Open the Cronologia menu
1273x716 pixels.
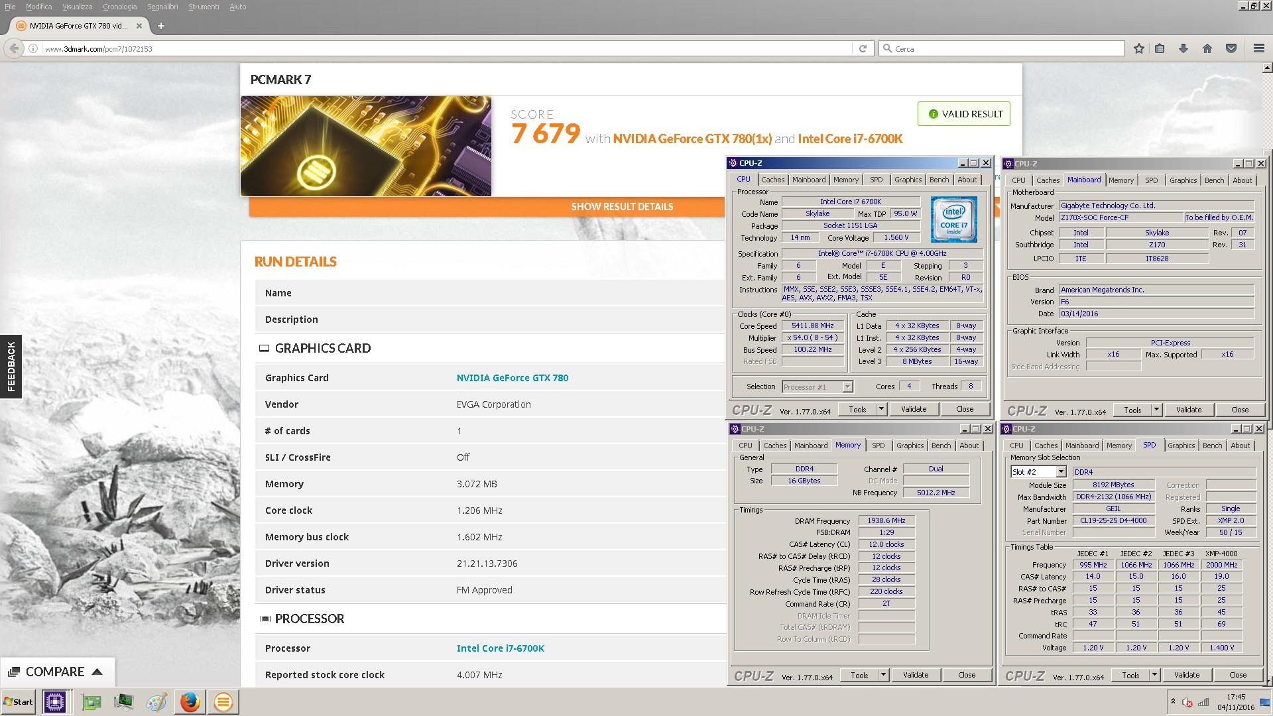point(119,7)
